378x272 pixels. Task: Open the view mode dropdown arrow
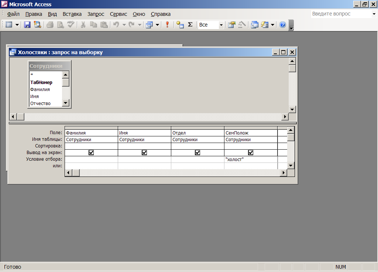(17, 25)
